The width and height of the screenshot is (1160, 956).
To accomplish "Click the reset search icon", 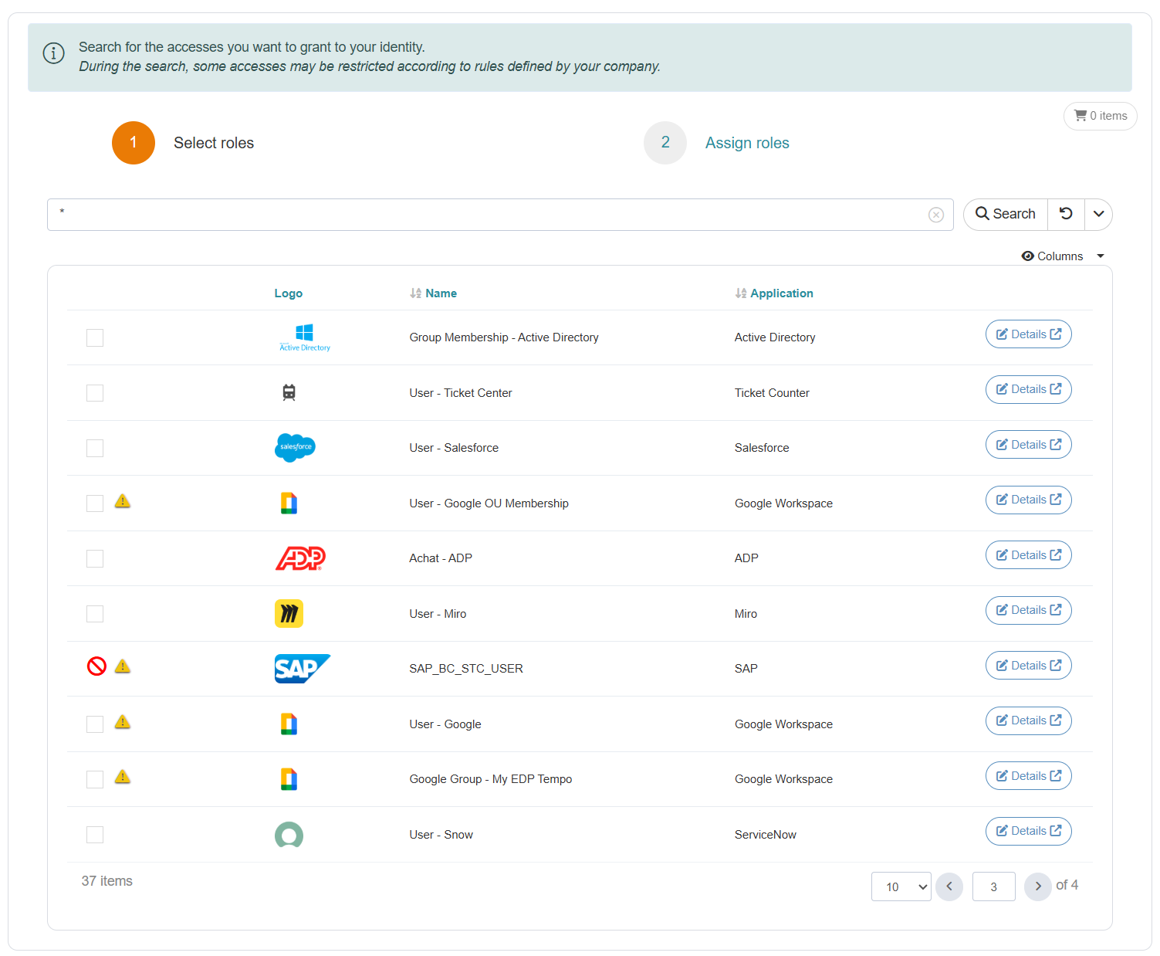I will click(x=1065, y=214).
